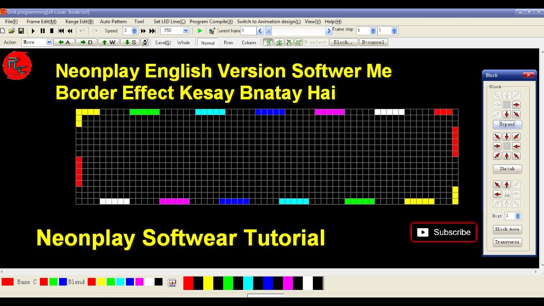Viewport: 544px width, 306px height.
Task: Pause the animation playback
Action: [x=42, y=31]
